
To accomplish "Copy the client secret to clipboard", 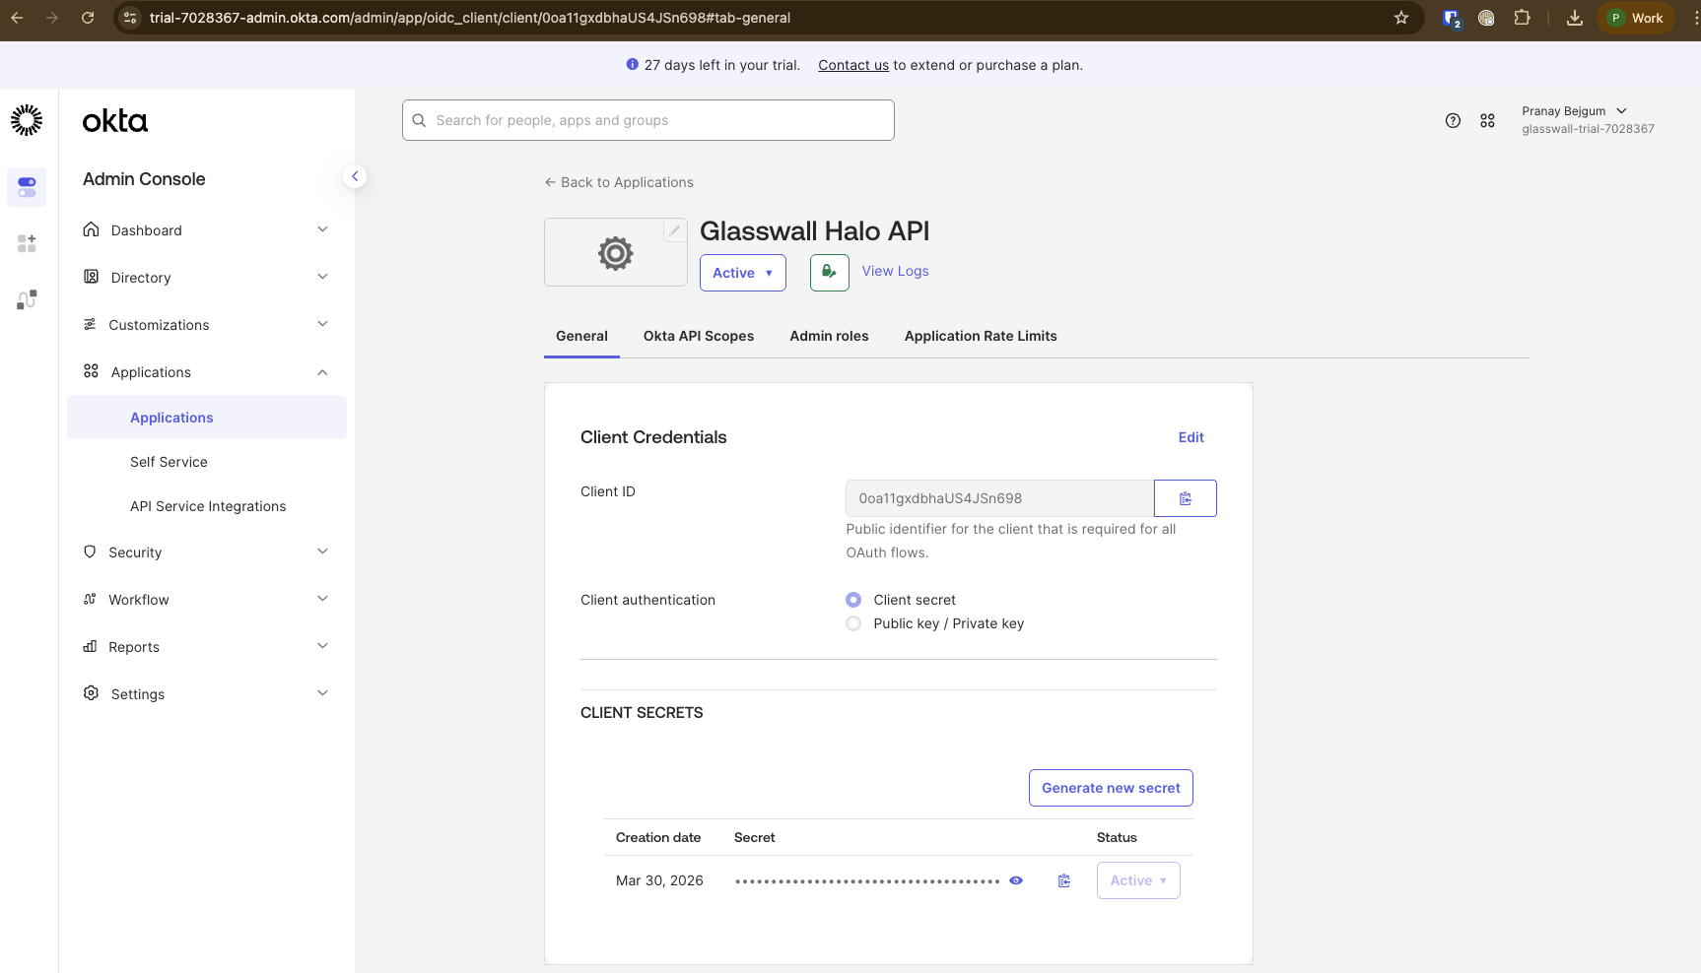I will 1064,880.
